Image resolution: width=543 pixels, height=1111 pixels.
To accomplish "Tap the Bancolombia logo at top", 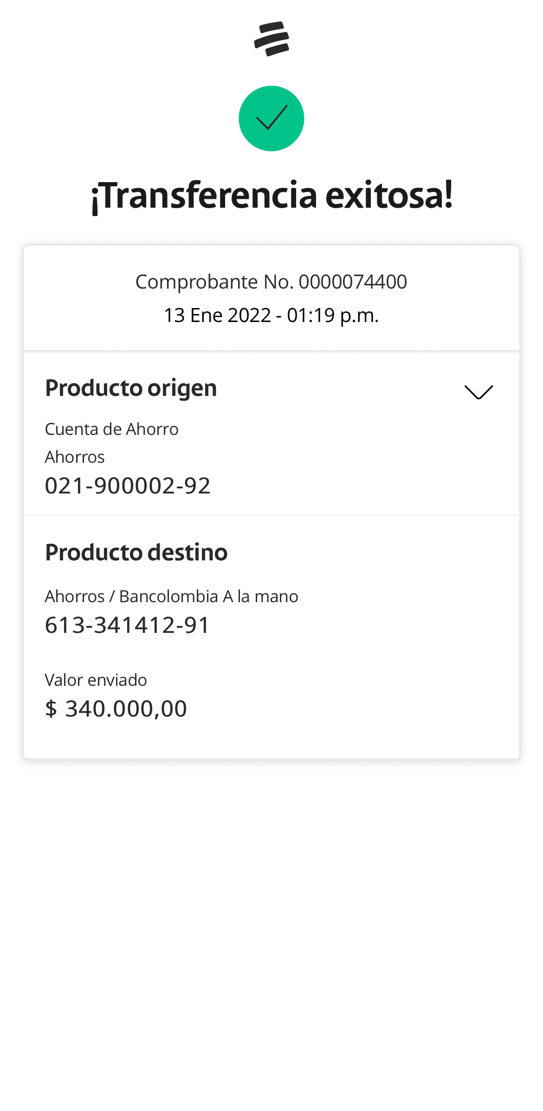I will 271,39.
